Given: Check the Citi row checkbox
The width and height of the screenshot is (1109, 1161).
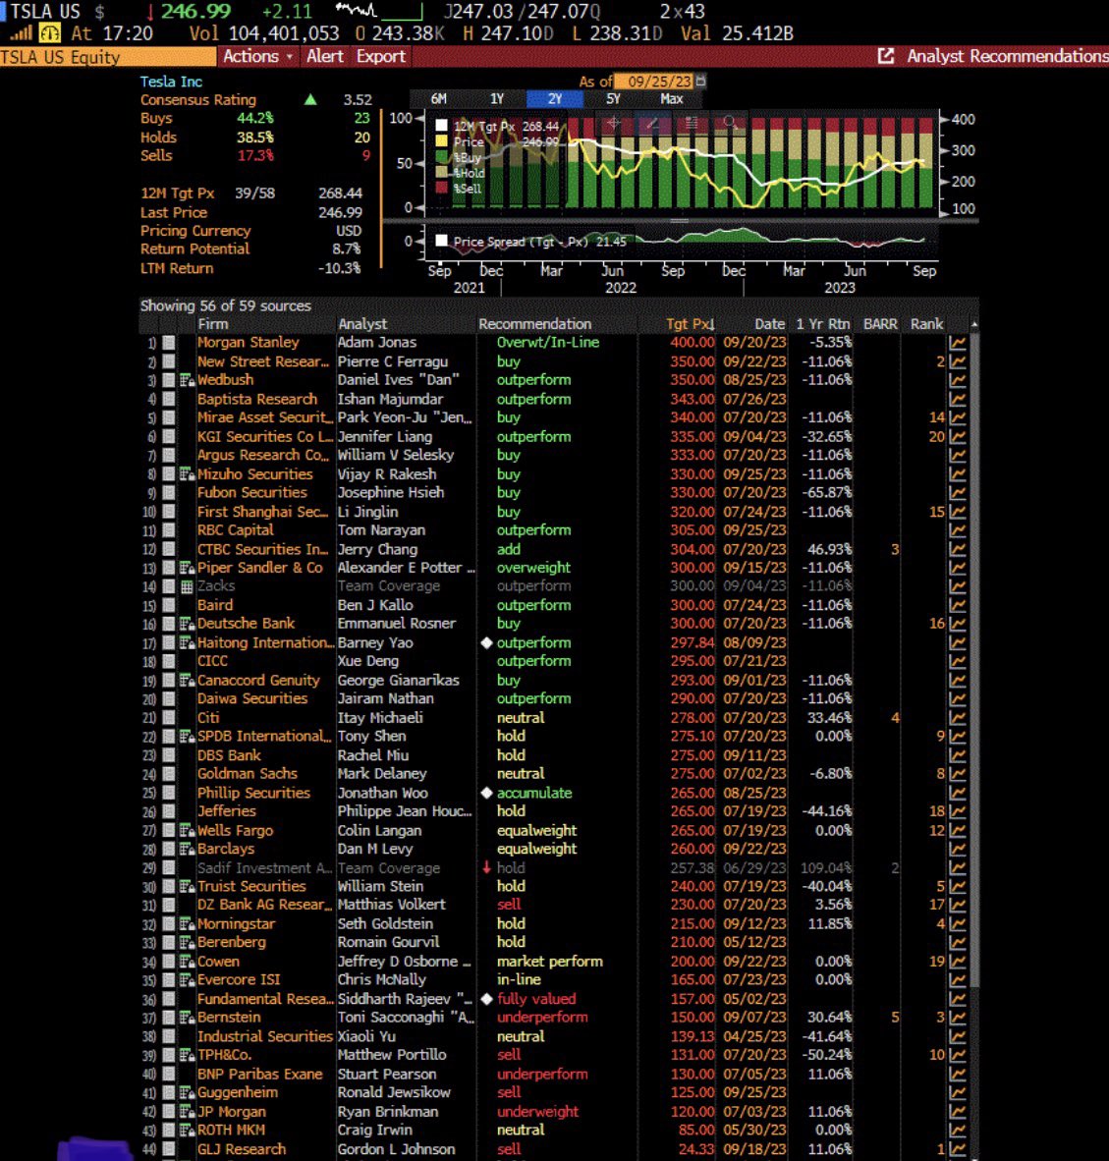Looking at the screenshot, I should pos(169,717).
